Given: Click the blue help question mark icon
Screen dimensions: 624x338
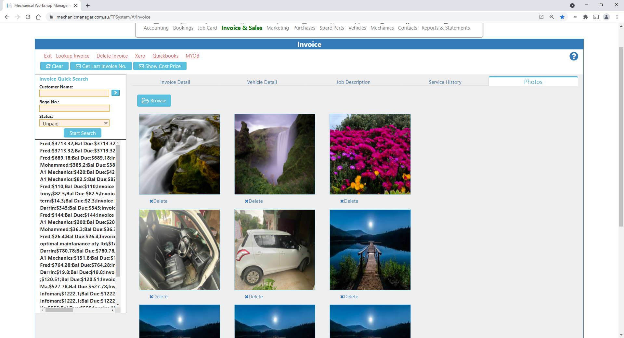Looking at the screenshot, I should pyautogui.click(x=574, y=56).
